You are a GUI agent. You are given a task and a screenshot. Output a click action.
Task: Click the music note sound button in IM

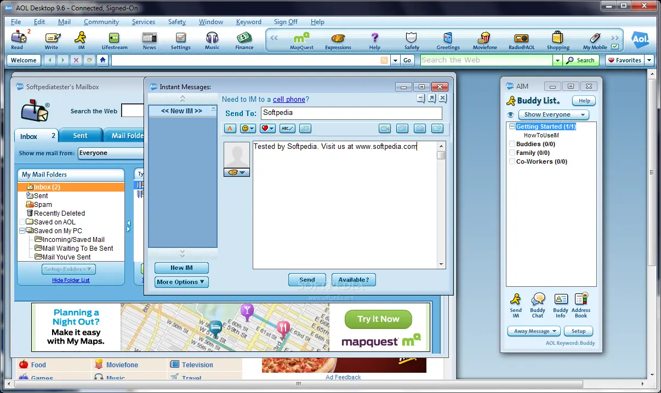coord(305,128)
